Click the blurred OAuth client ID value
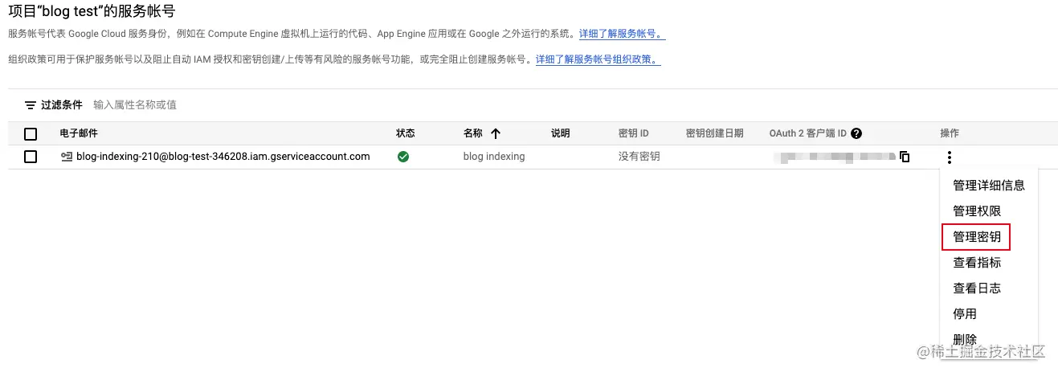Screen dimensions: 1058x372 pos(833,157)
